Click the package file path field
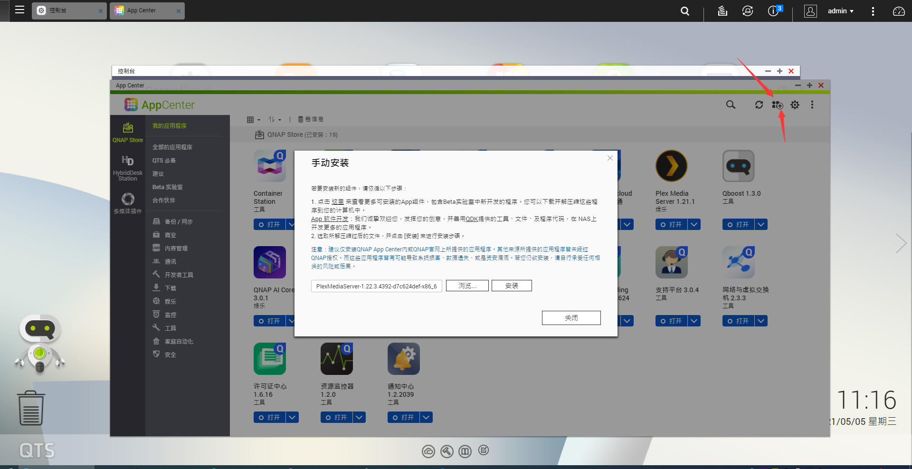Image resolution: width=912 pixels, height=469 pixels. (377, 286)
